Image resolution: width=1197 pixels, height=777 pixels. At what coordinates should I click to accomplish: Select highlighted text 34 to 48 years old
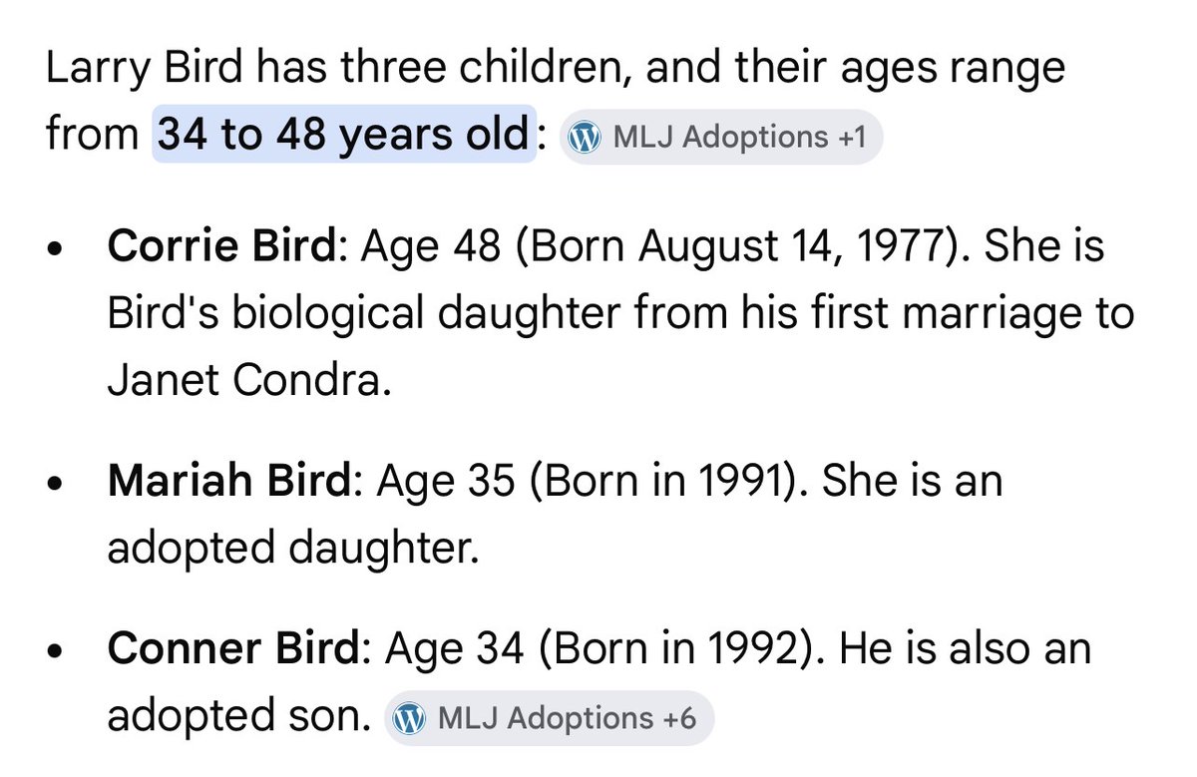(x=343, y=134)
